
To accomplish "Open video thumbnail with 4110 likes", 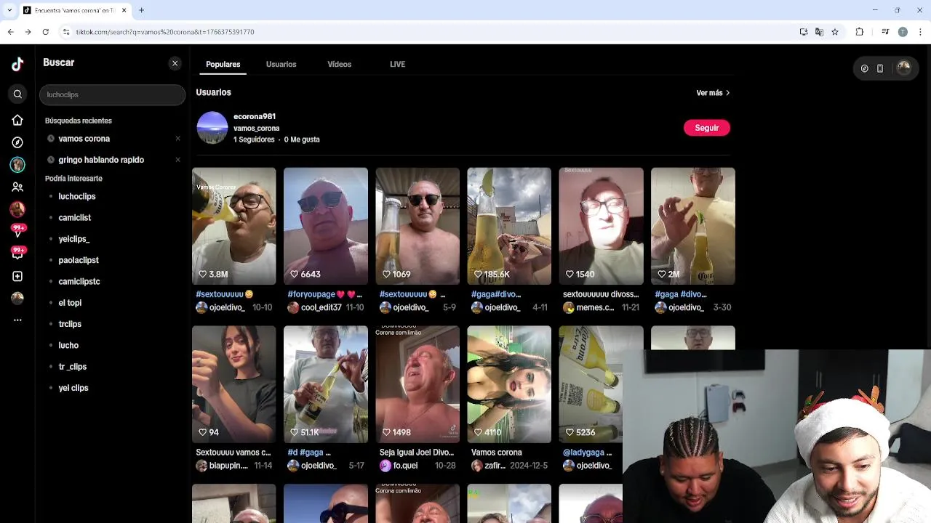I will coord(509,384).
